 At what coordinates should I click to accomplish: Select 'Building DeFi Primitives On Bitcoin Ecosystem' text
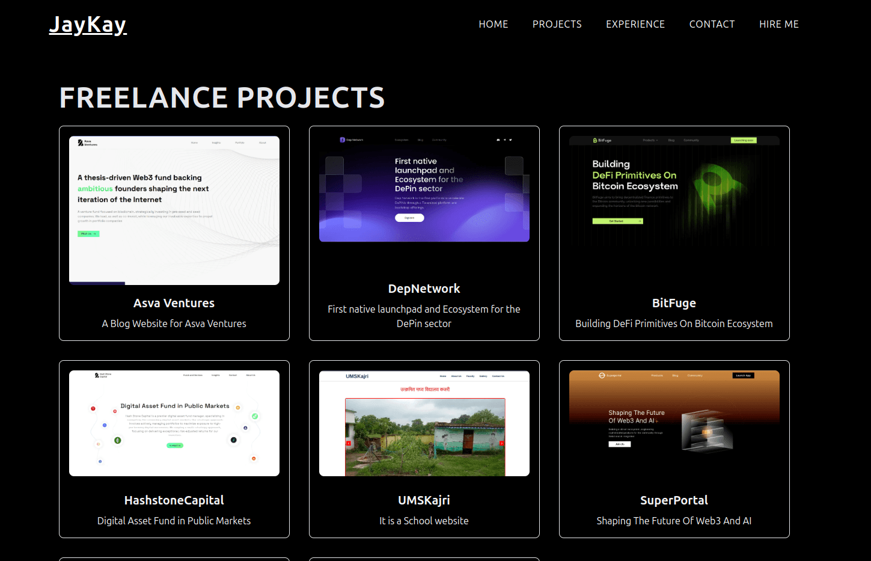[674, 323]
